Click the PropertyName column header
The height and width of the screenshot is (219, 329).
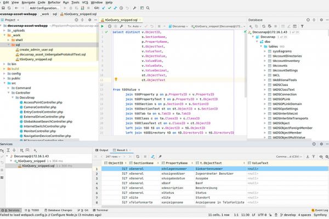[177, 163]
